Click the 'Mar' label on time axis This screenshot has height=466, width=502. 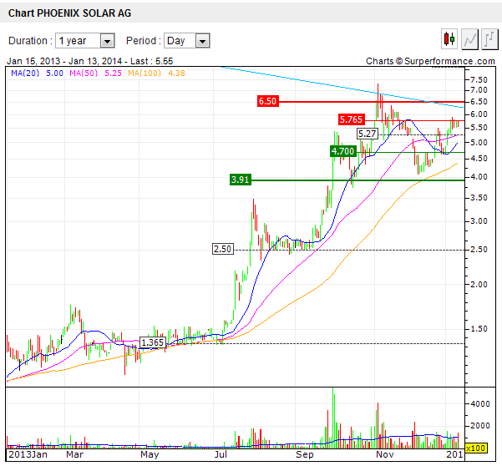click(x=74, y=454)
